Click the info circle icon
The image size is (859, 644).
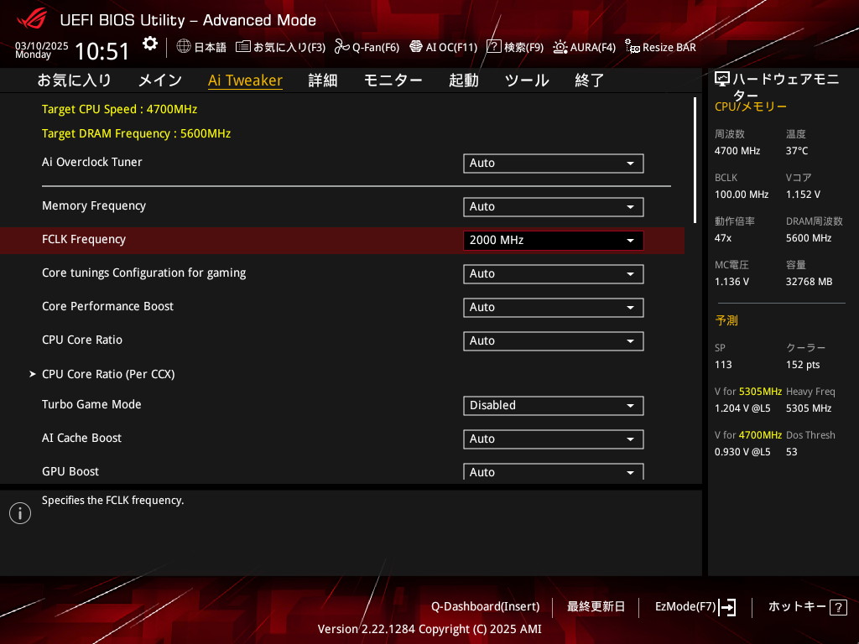pyautogui.click(x=20, y=513)
